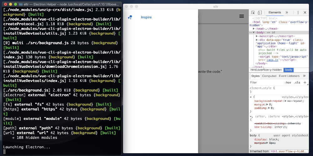
Task: Toggle the device toolbar icon in DevTools
Action: [x=259, y=12]
